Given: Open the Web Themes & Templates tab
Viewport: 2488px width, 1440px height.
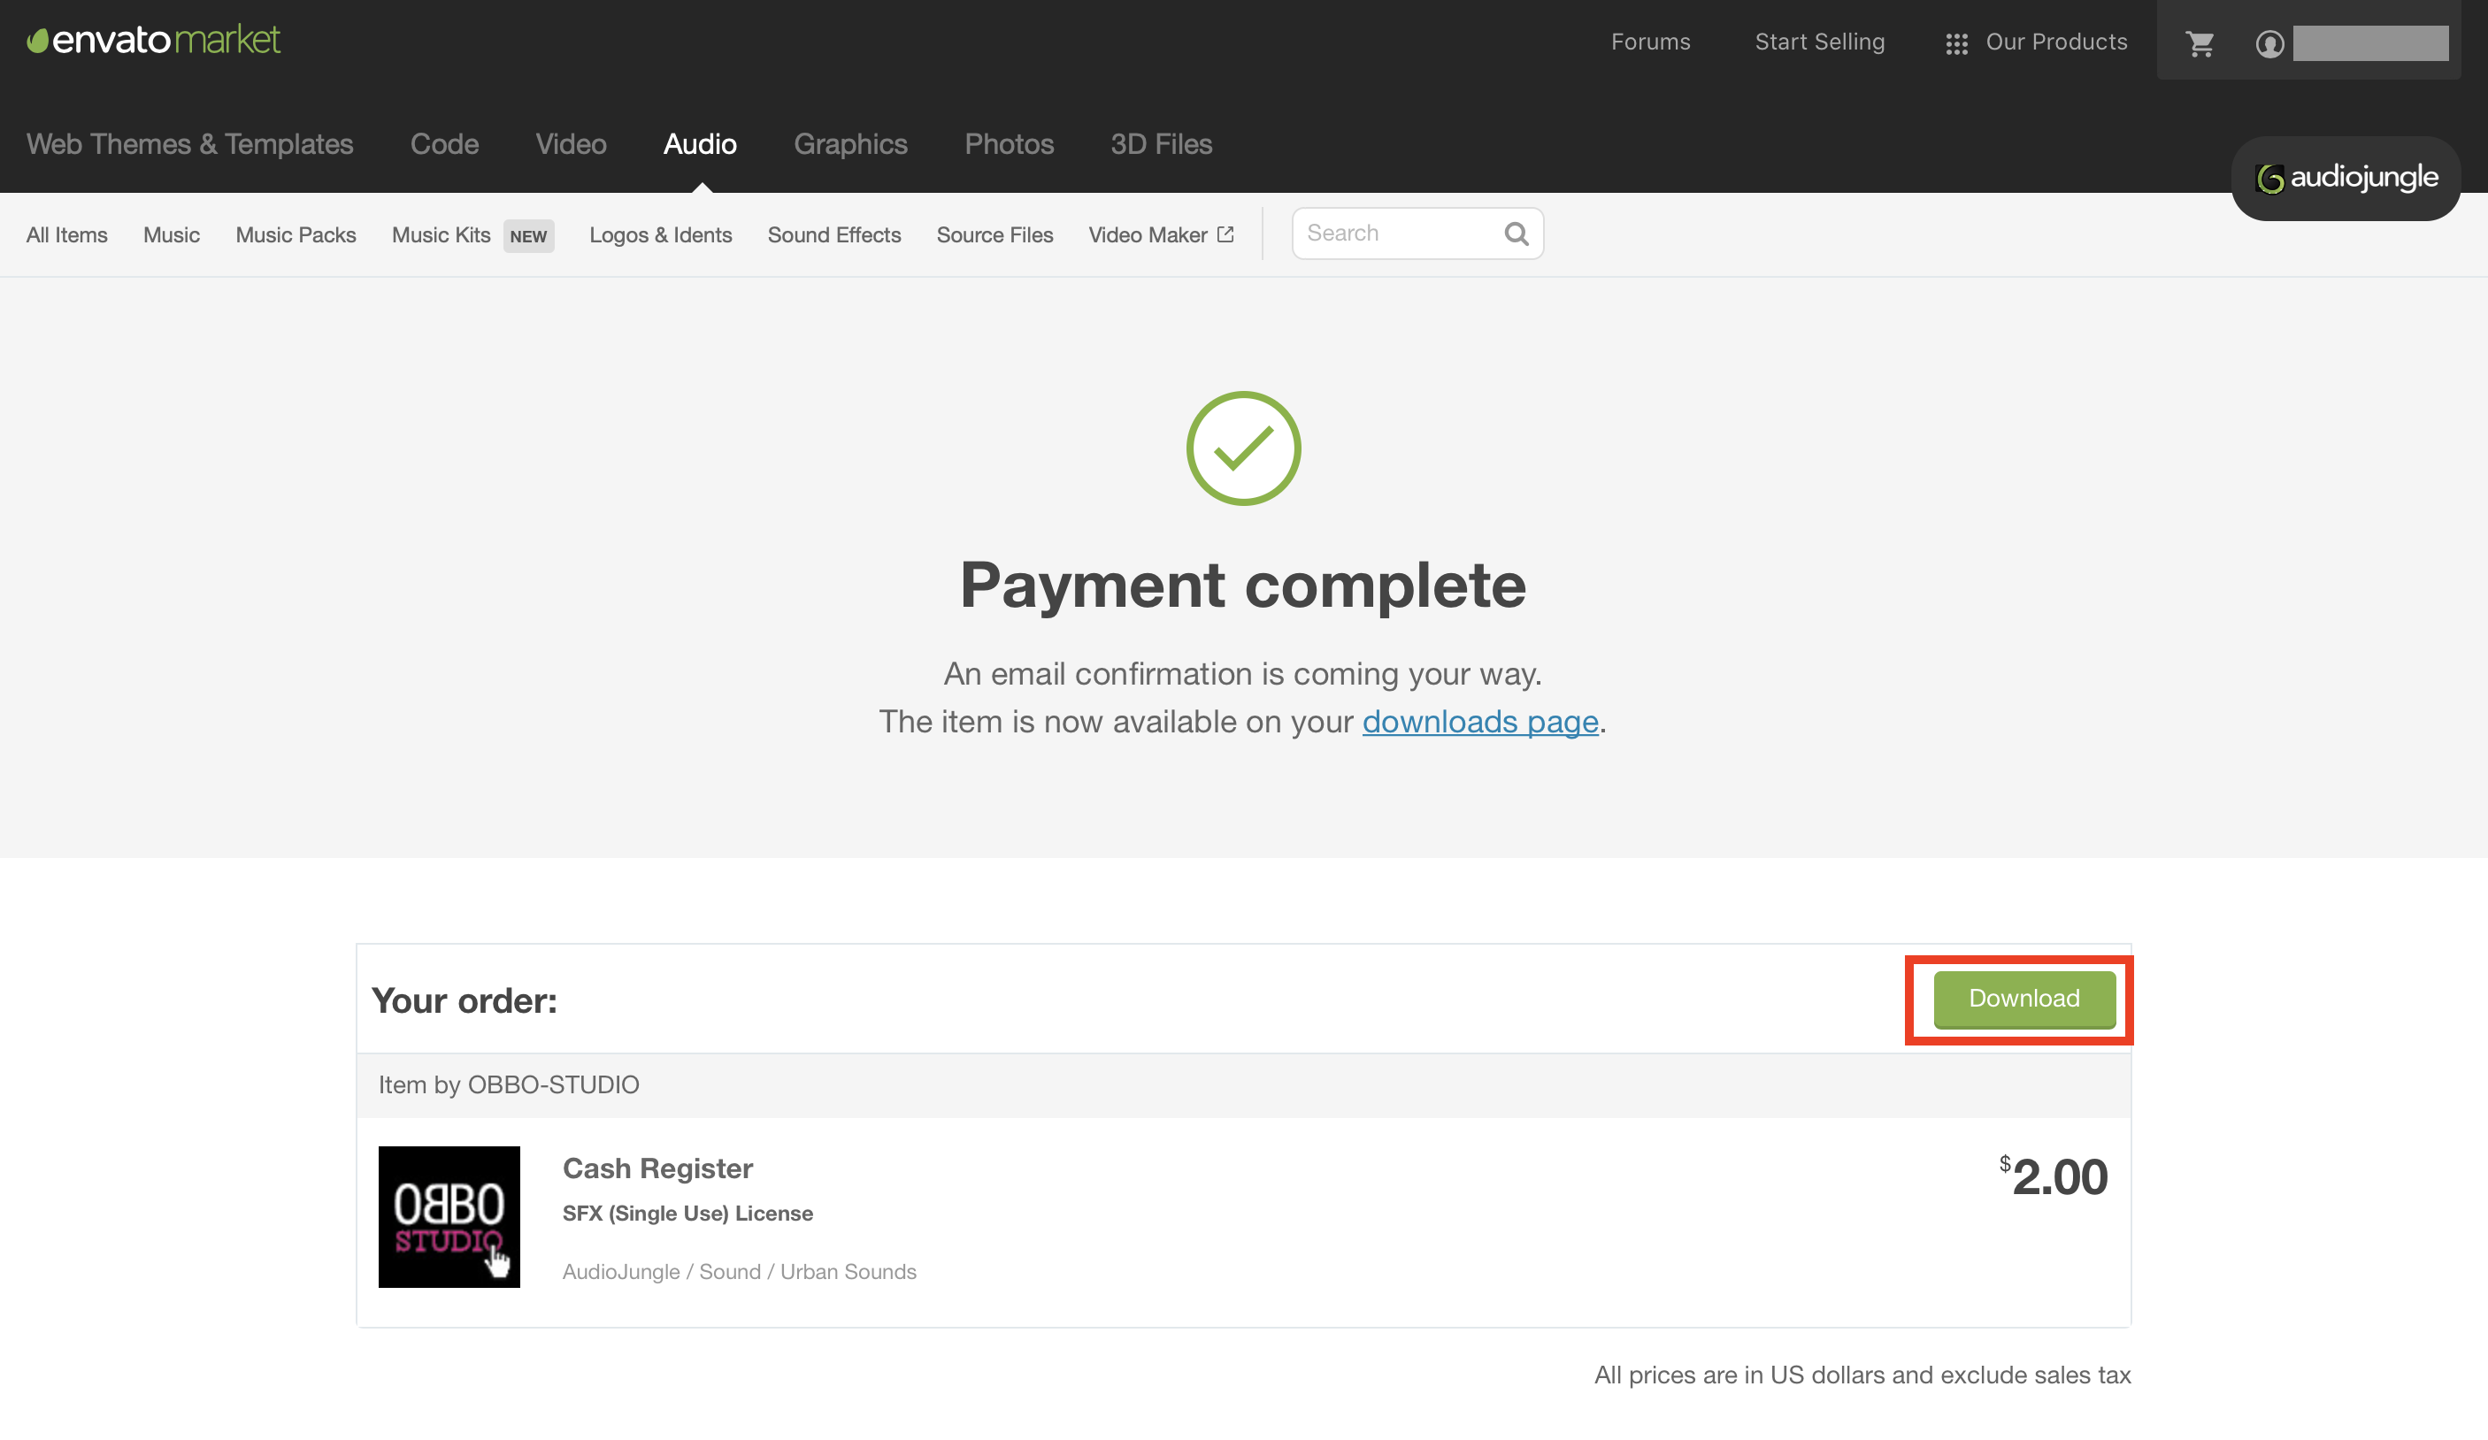Looking at the screenshot, I should point(189,144).
